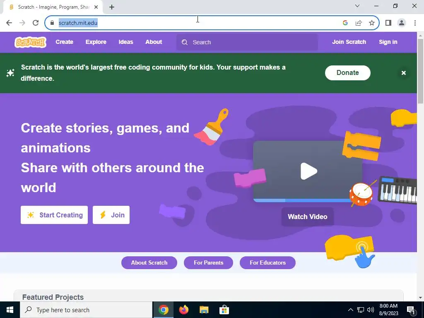
Task: Dismiss the donate banner with X
Action: coord(403,73)
